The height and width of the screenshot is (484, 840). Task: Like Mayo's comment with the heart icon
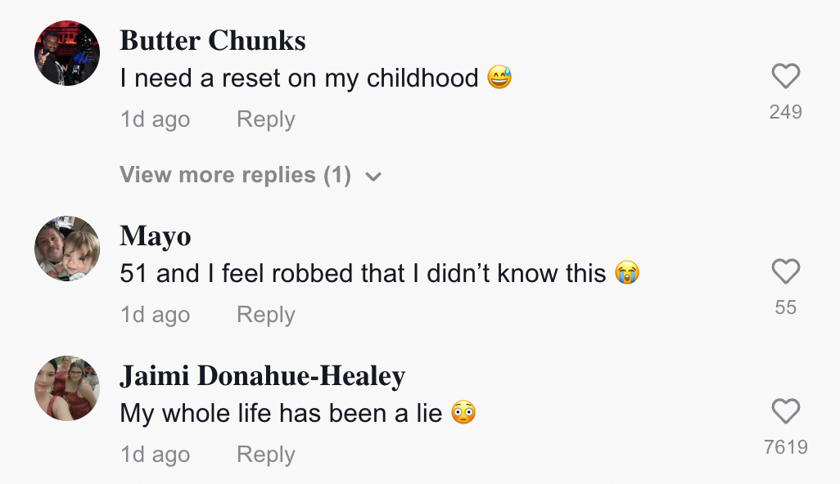785,272
